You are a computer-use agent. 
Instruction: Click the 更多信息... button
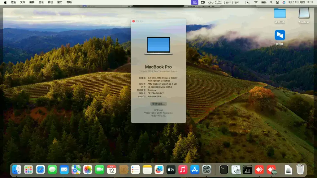click(158, 104)
